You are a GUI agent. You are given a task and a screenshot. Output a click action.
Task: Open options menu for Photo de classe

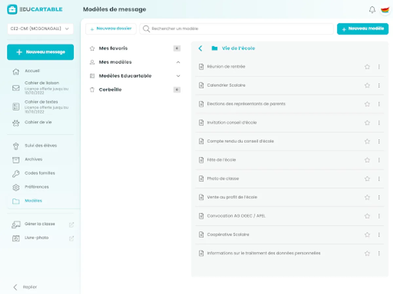(379, 179)
